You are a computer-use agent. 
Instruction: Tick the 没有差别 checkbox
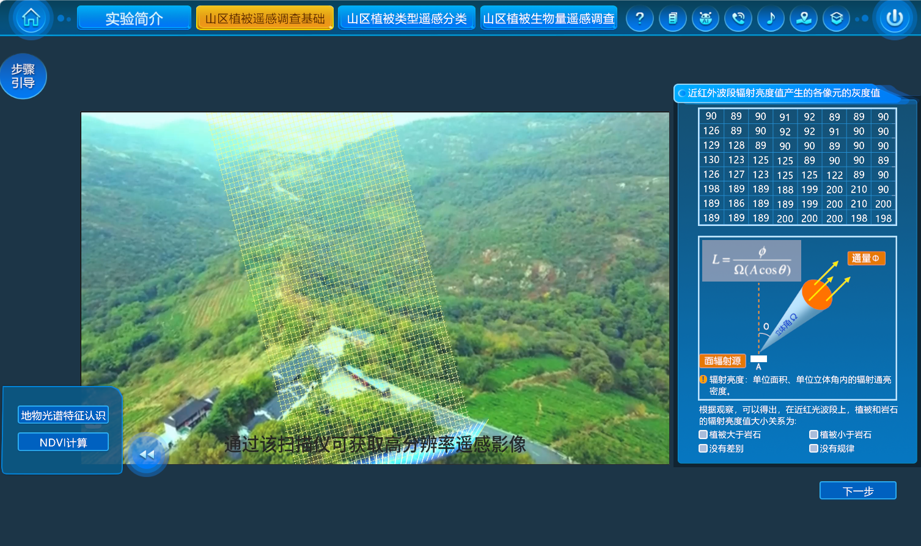(703, 448)
